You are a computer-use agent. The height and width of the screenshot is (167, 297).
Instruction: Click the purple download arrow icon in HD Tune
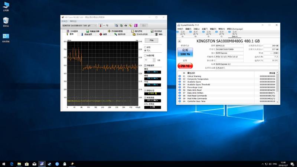point(136,26)
